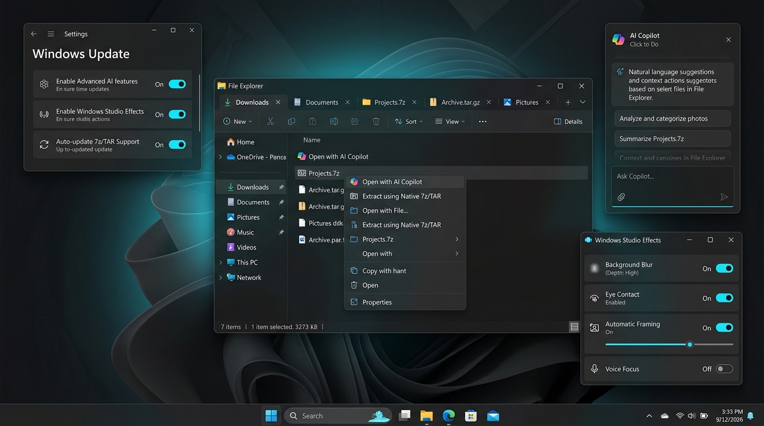Open the Windows Start menu
Image resolution: width=764 pixels, height=426 pixels.
tap(272, 415)
